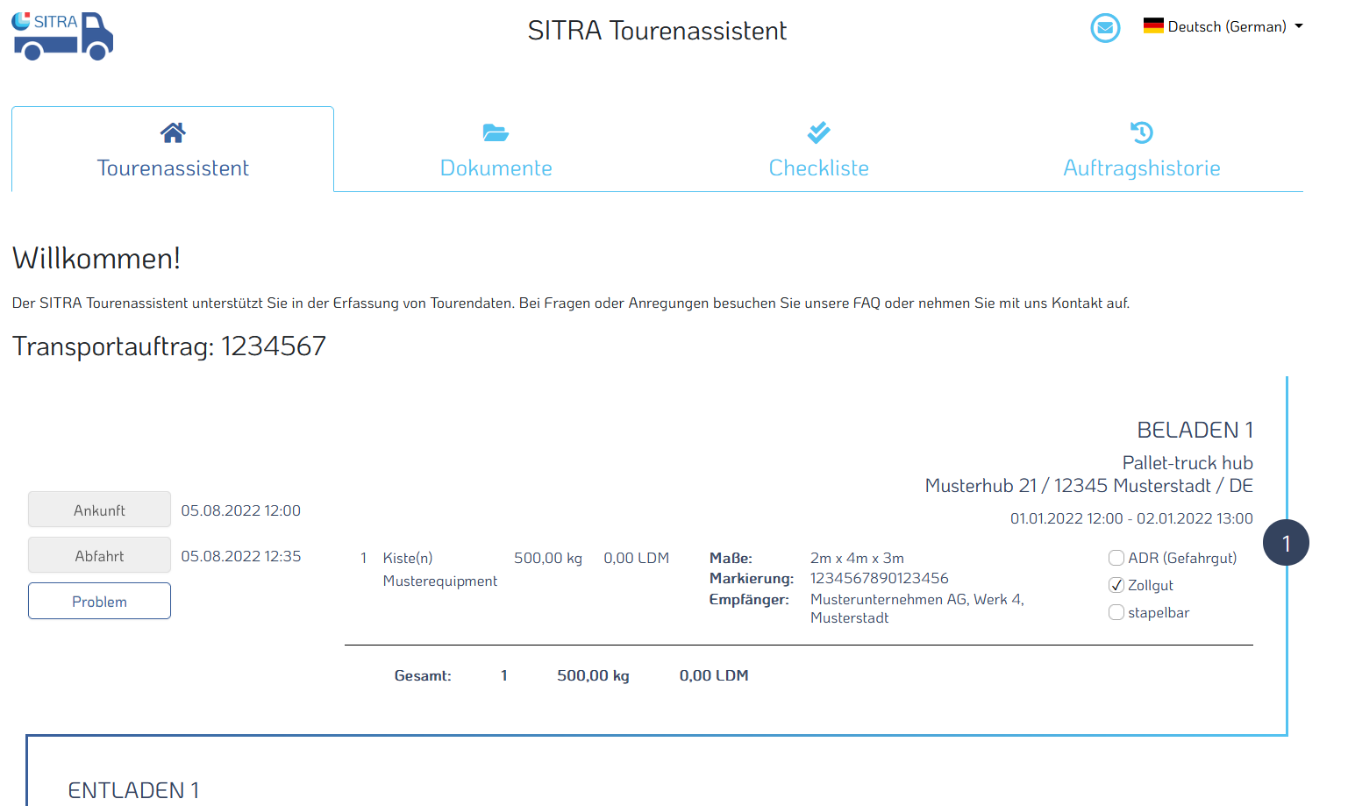Click the SITRA Tourenassistent page title
This screenshot has width=1348, height=806.
(x=657, y=31)
